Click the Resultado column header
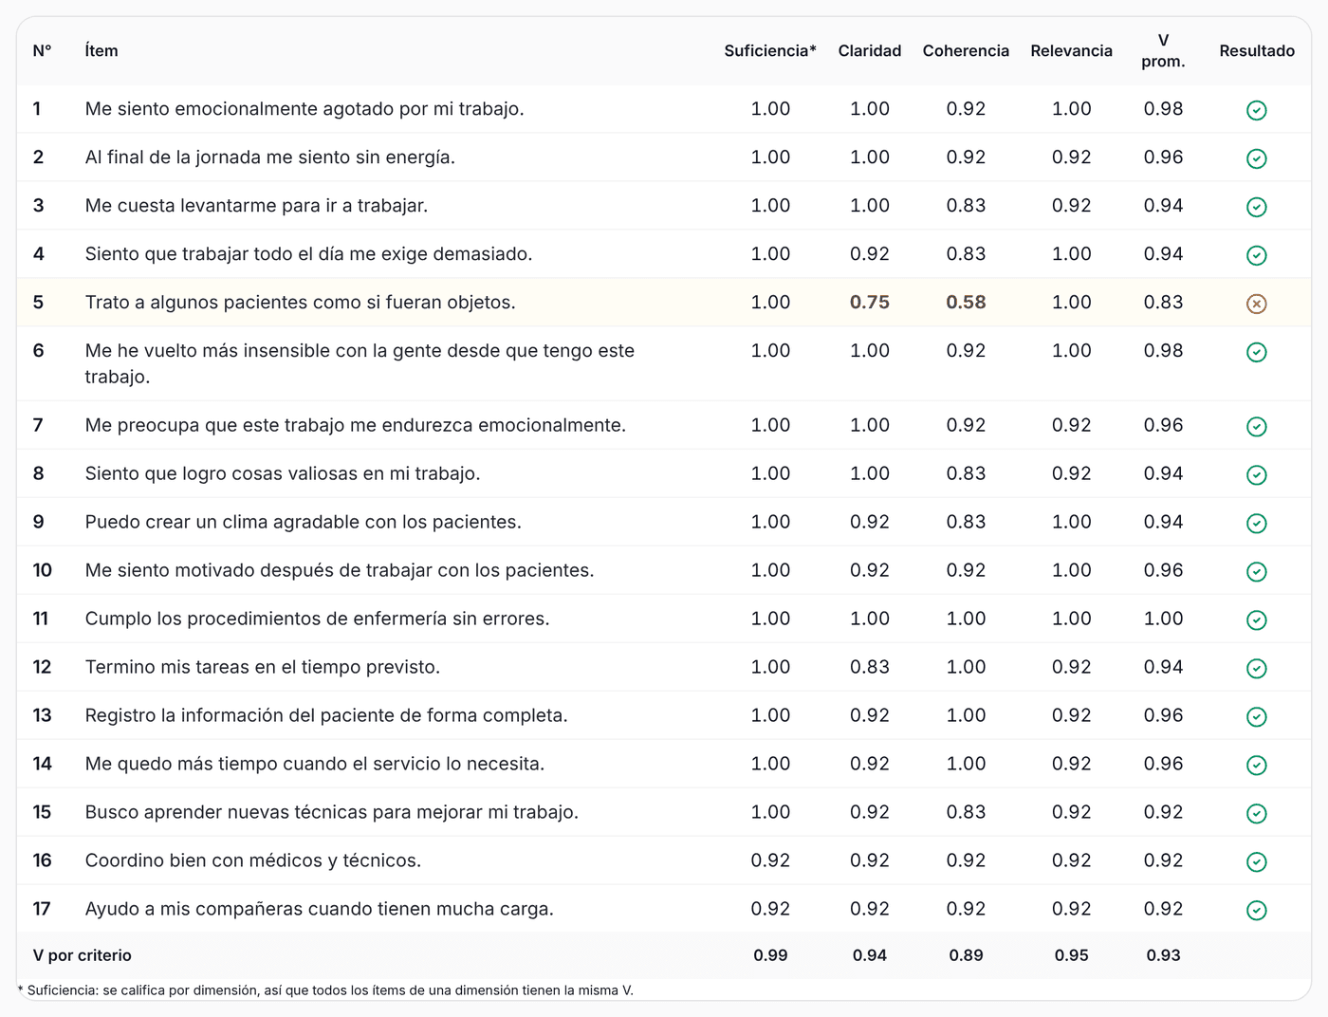The height and width of the screenshot is (1017, 1328). click(x=1257, y=50)
